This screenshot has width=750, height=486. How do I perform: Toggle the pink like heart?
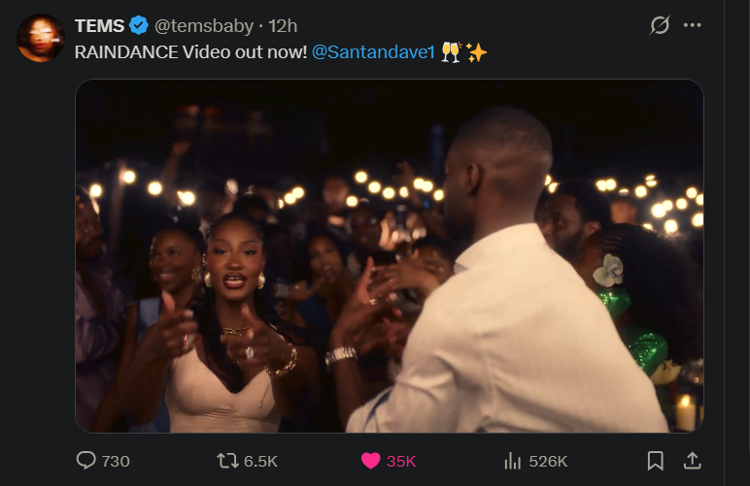click(x=370, y=461)
